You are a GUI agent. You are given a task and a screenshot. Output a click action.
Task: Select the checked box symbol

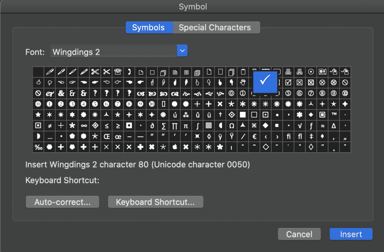(x=288, y=82)
